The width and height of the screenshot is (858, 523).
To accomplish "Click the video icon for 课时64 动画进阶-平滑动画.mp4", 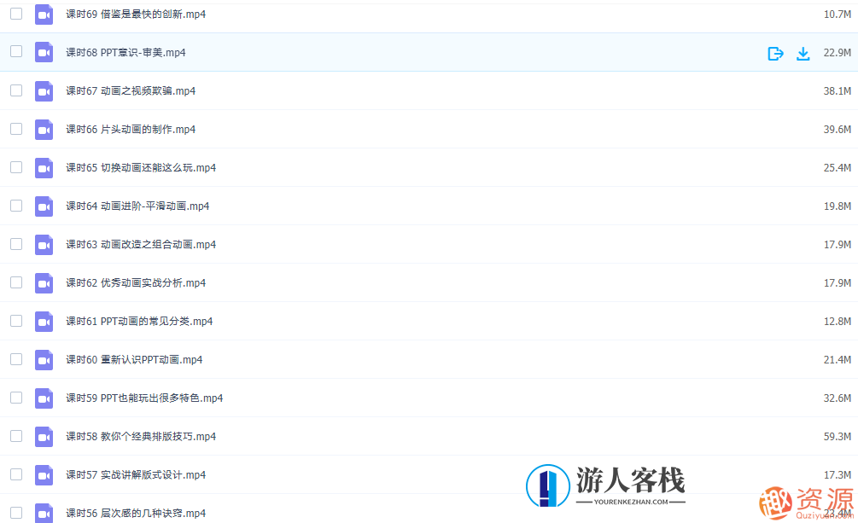I will click(x=44, y=206).
